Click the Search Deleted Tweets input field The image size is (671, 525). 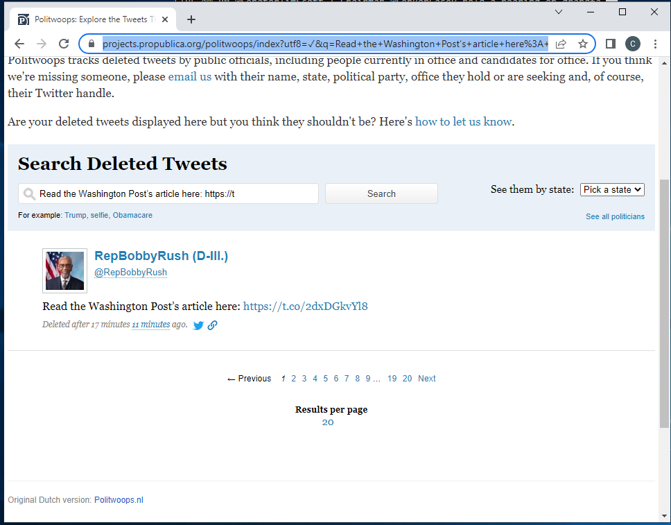coord(168,193)
